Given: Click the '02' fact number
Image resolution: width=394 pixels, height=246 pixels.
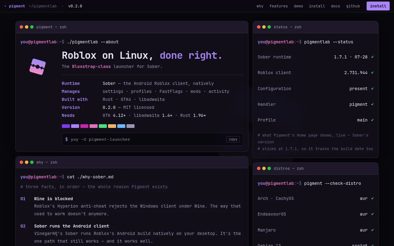Looking at the screenshot, I should (23, 226).
